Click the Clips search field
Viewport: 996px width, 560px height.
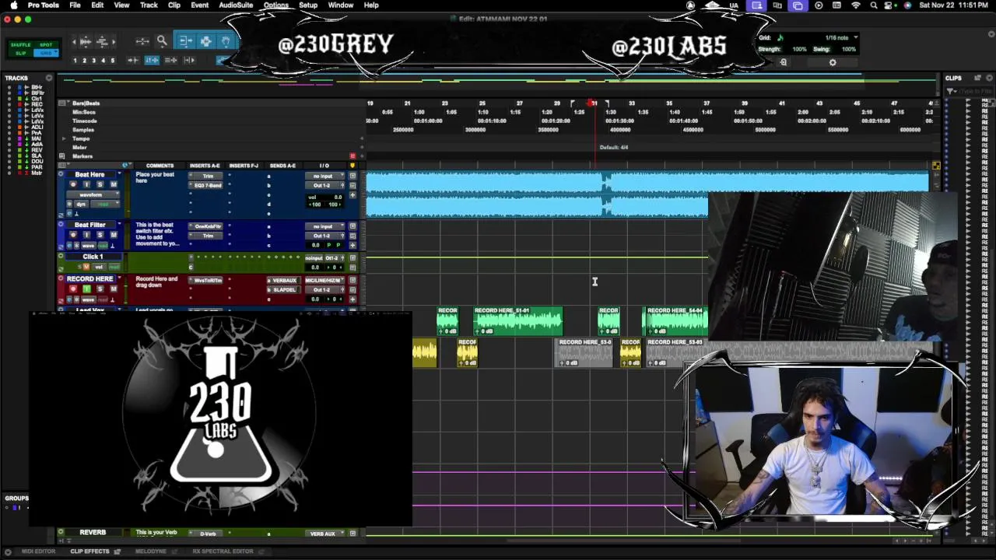point(977,92)
